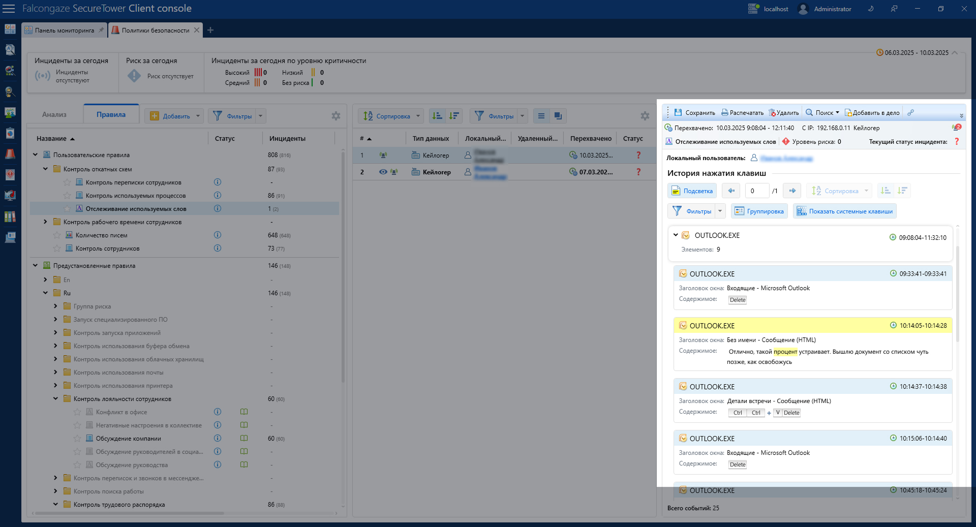
Task: Click the Save (Сохранить) toolbar button
Action: 694,113
